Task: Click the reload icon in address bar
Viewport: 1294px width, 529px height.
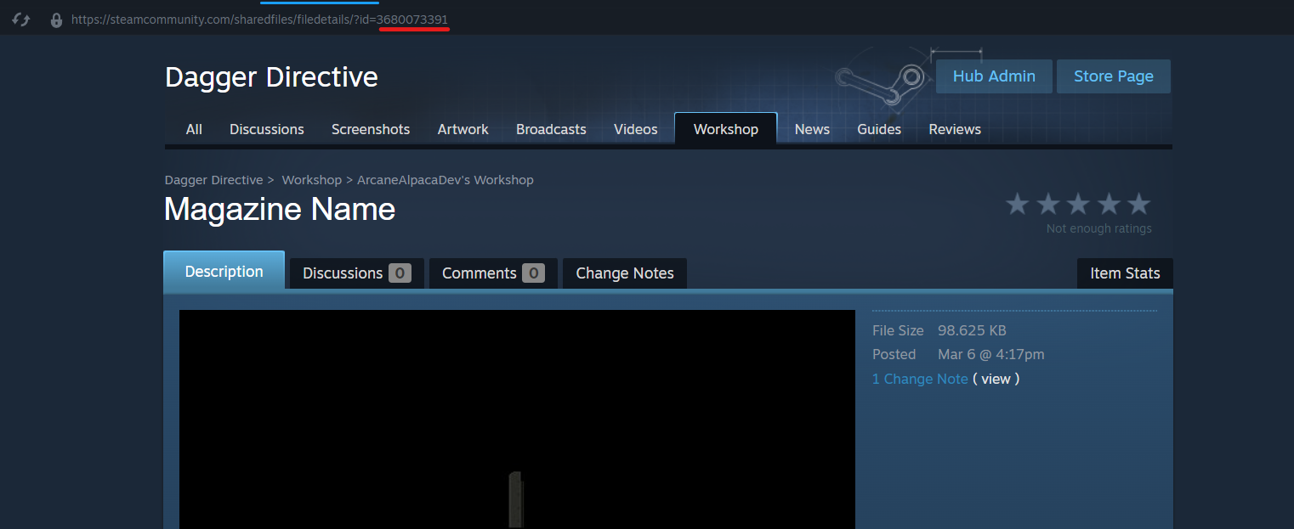Action: (20, 20)
